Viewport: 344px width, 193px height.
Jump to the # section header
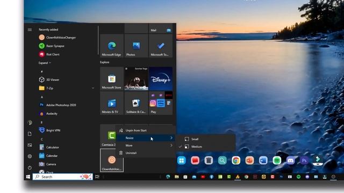pyautogui.click(x=42, y=71)
